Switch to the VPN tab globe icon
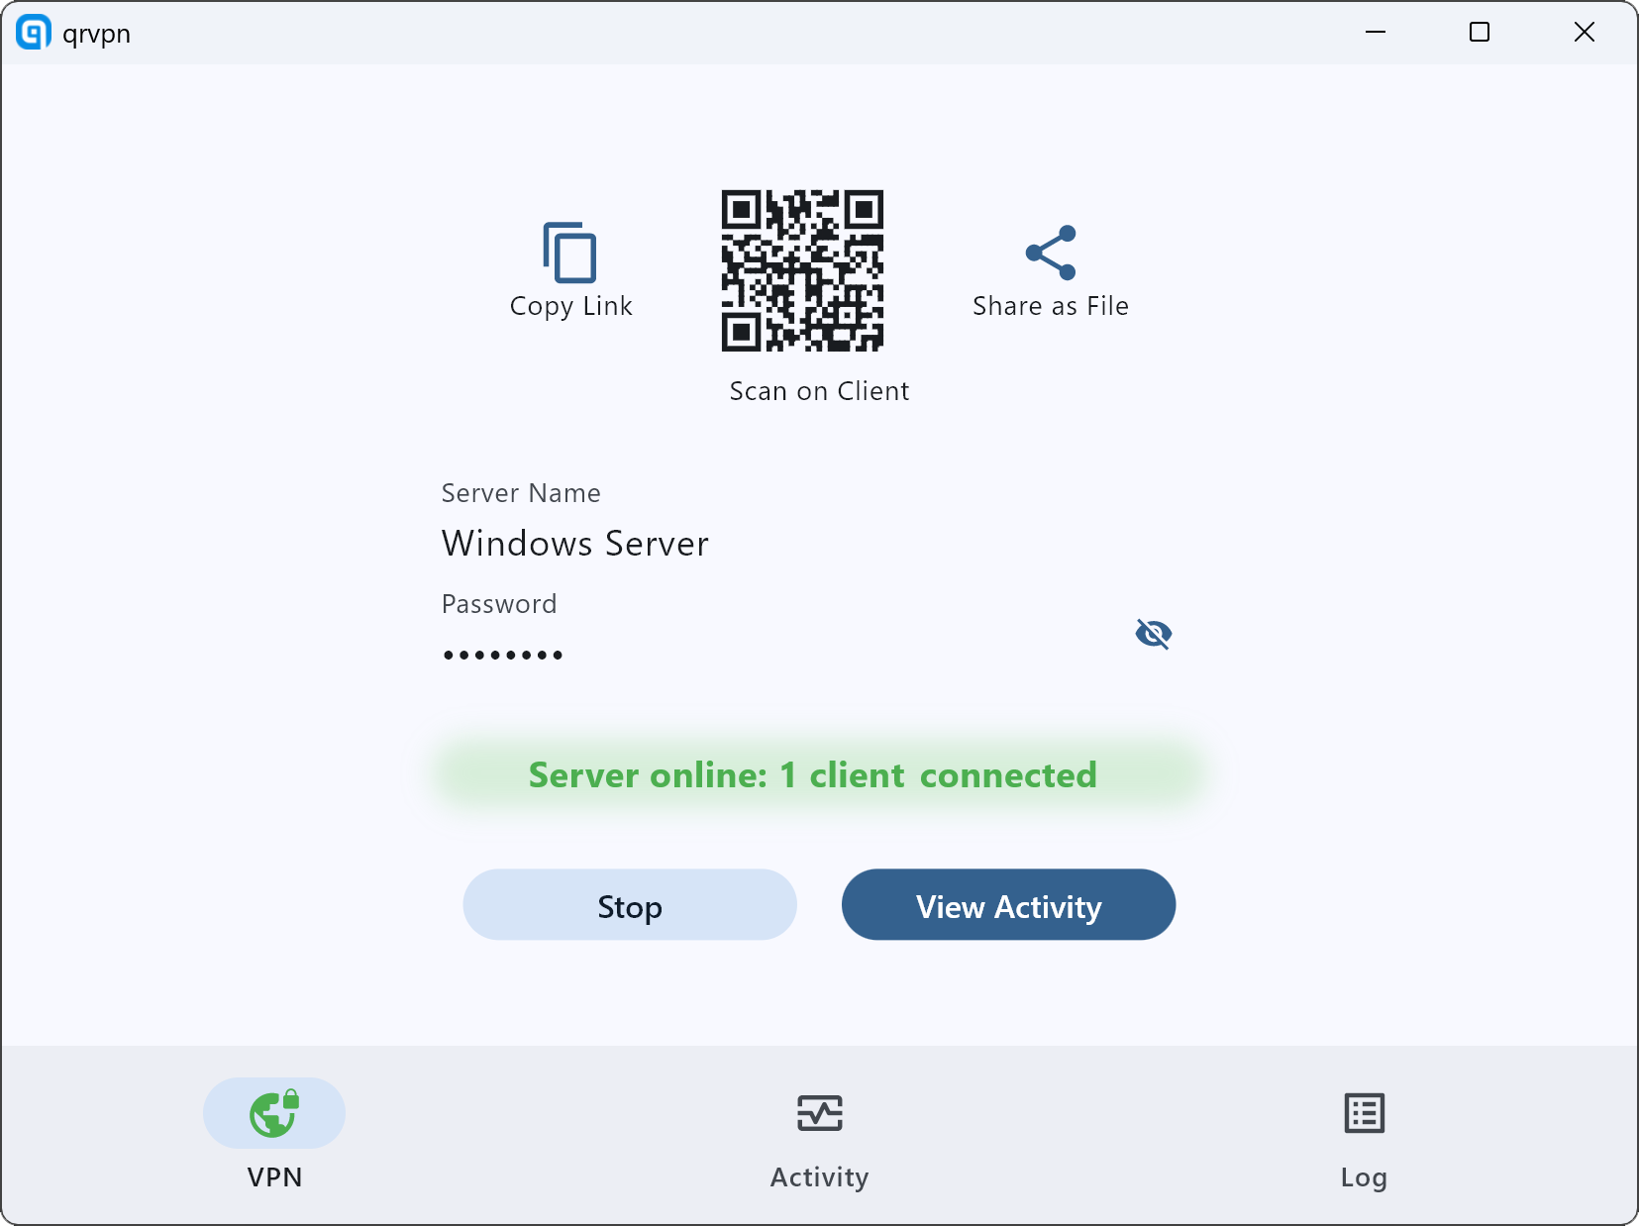 (274, 1113)
